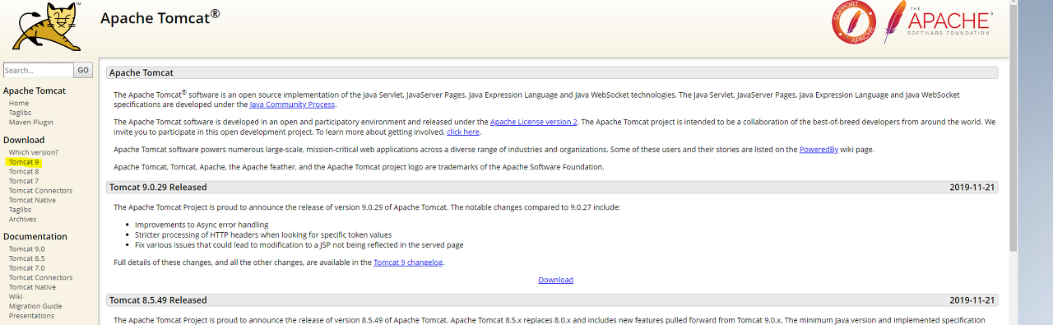Open Tomcat Connectors under Download
1053x325 pixels.
41,191
